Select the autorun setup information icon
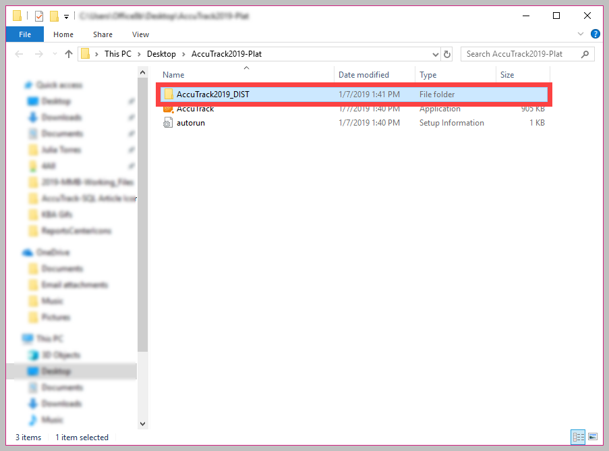 168,123
